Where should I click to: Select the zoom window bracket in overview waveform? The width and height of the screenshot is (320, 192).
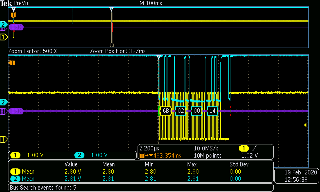112,45
